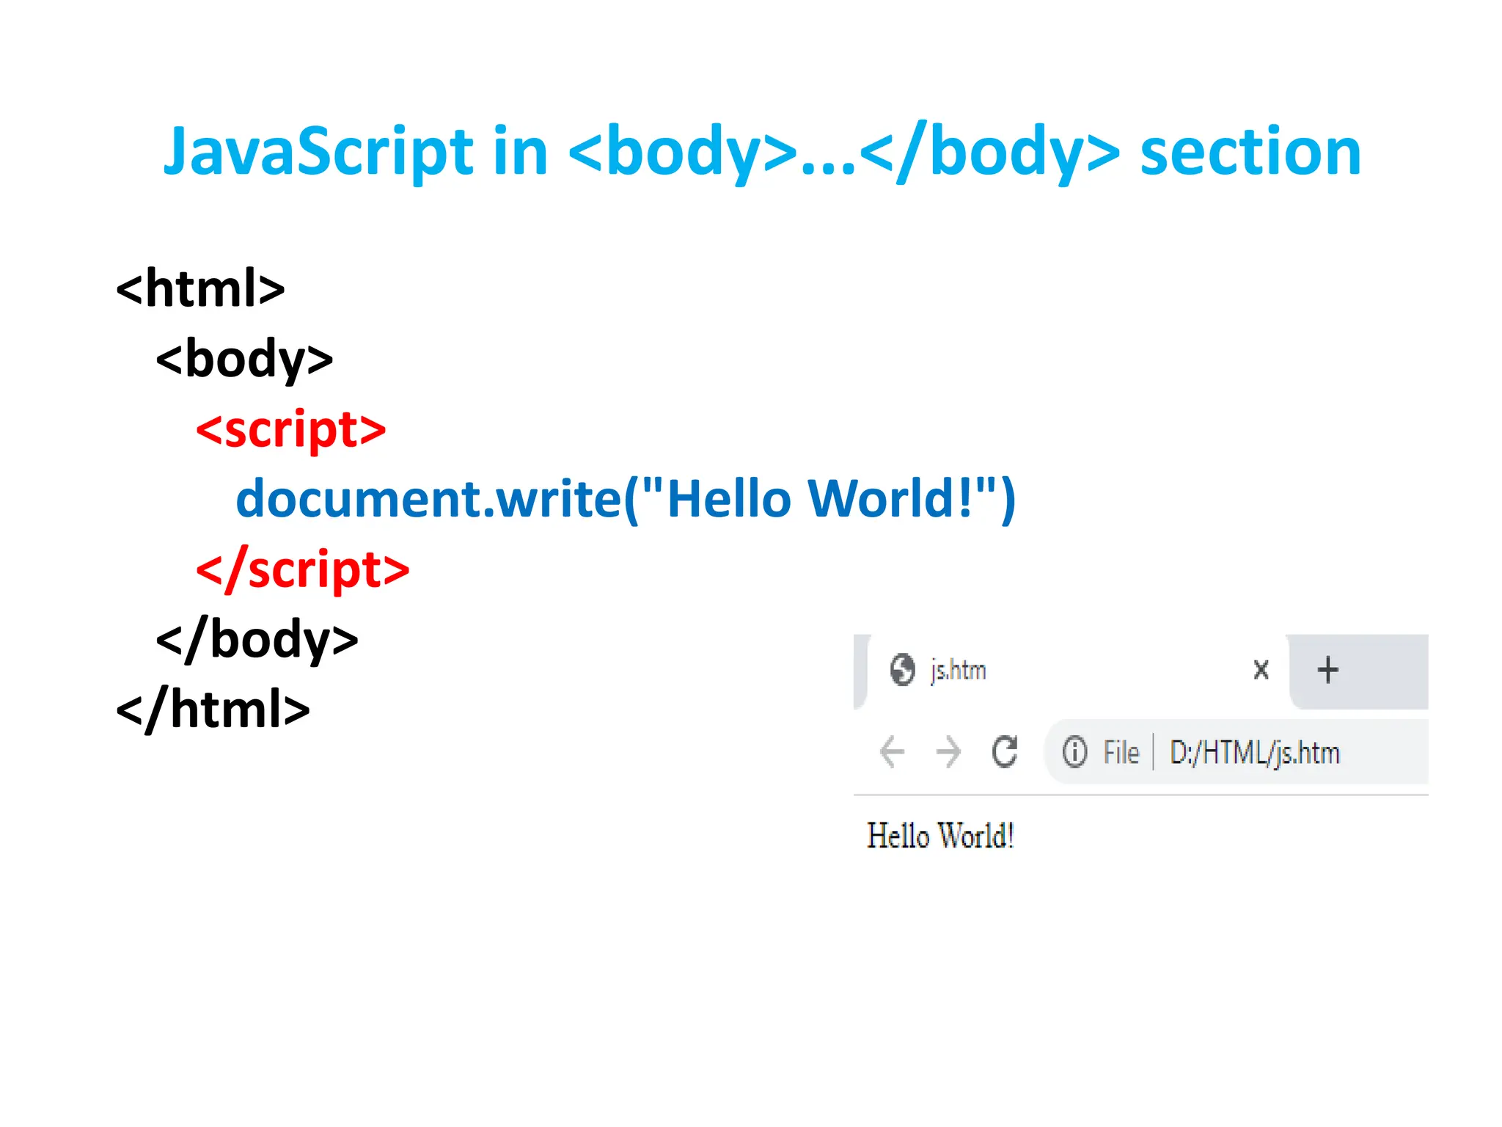This screenshot has height=1127, width=1502.
Task: Click the opening <html> tag line
Action: pos(200,288)
